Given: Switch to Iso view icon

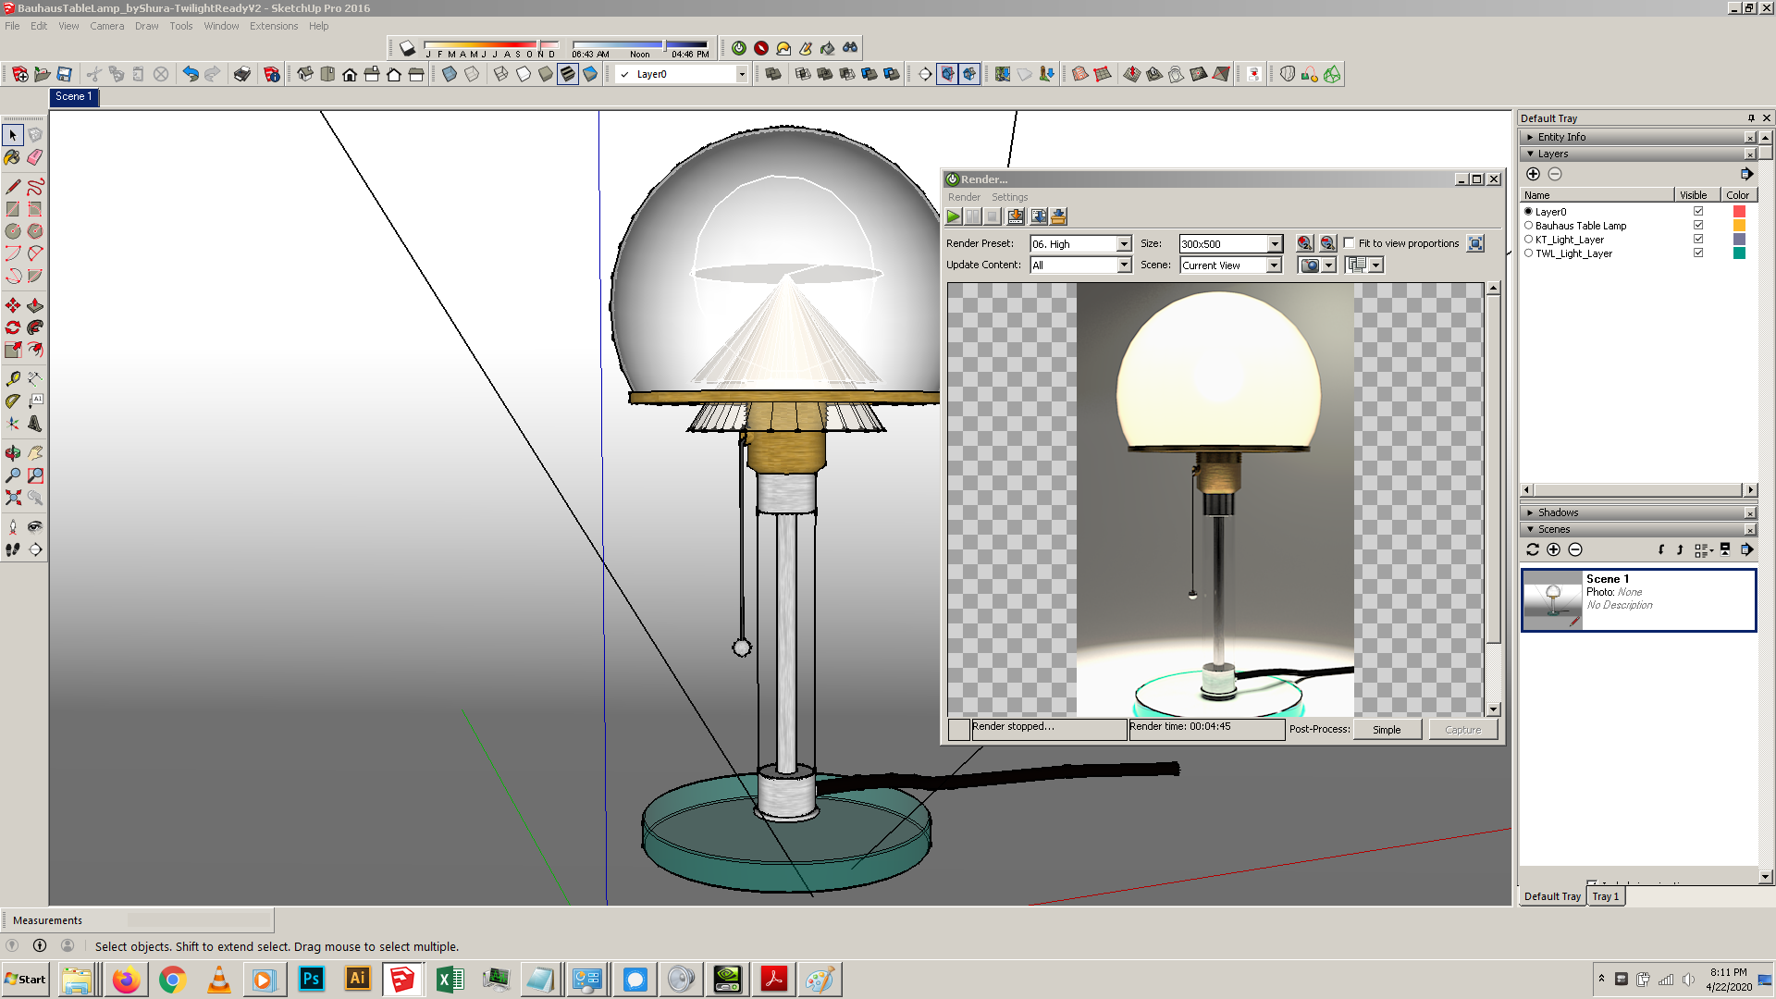Looking at the screenshot, I should pyautogui.click(x=305, y=74).
